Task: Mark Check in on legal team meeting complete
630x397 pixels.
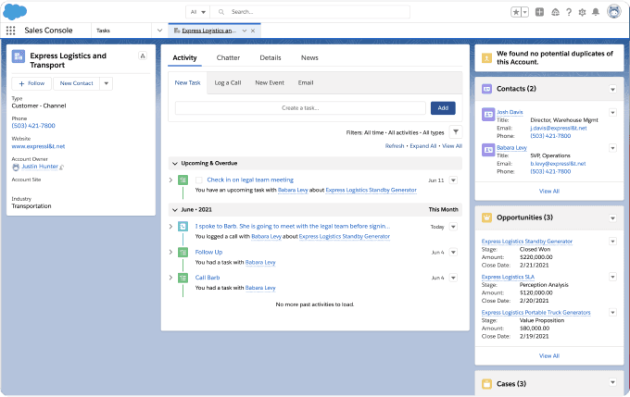Action: [x=198, y=180]
